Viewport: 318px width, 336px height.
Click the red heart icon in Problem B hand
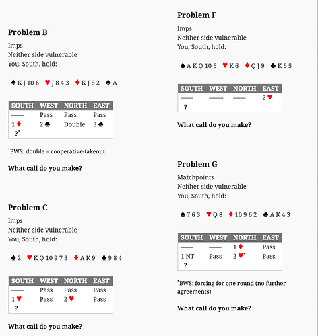point(47,83)
